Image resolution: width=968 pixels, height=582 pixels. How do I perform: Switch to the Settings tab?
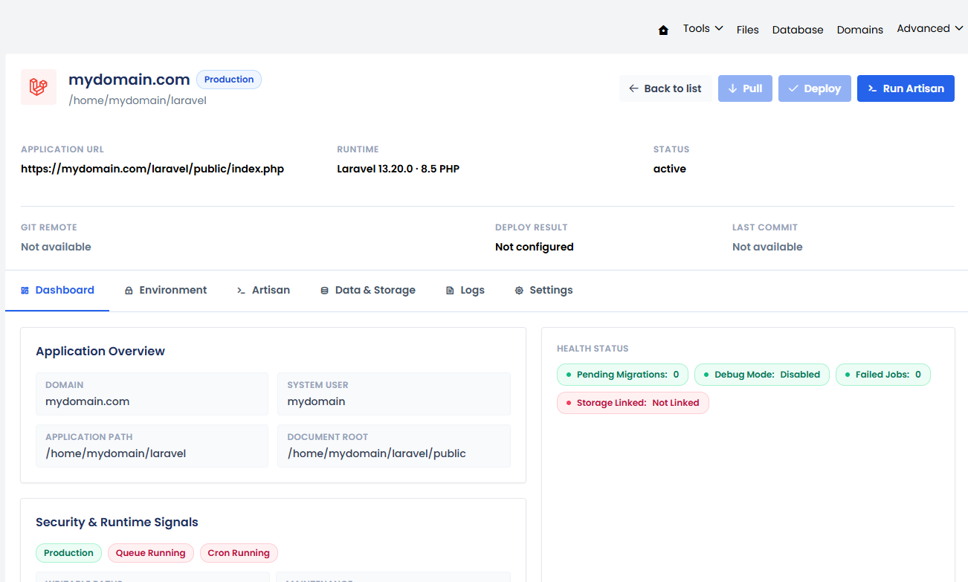point(543,291)
